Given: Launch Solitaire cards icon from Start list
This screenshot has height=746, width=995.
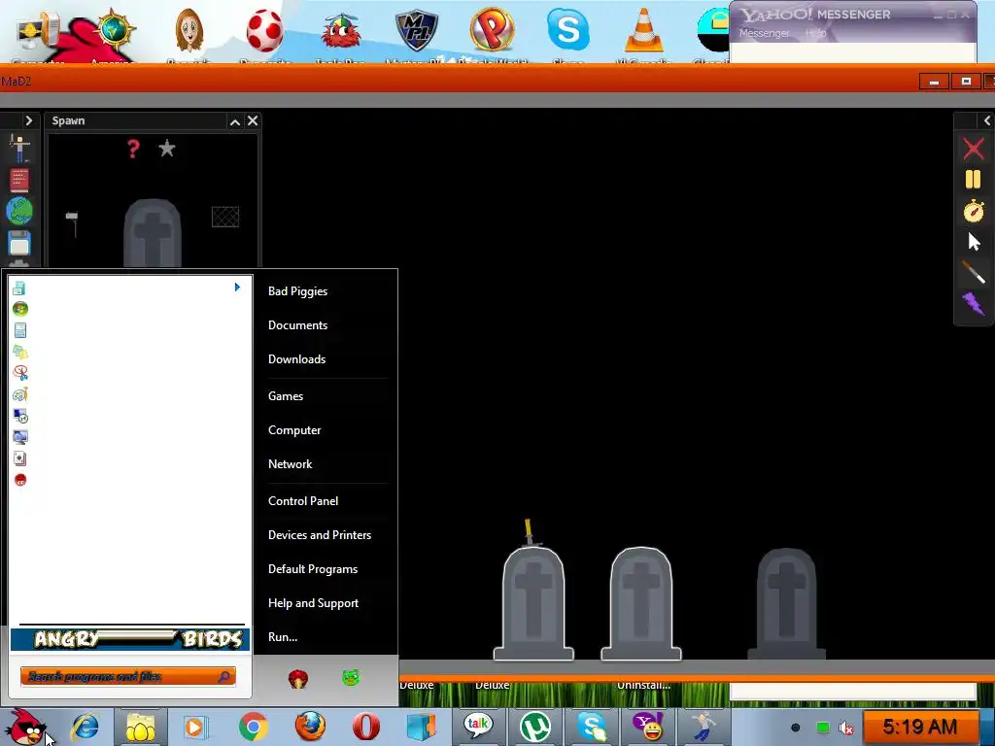Looking at the screenshot, I should coord(20,458).
